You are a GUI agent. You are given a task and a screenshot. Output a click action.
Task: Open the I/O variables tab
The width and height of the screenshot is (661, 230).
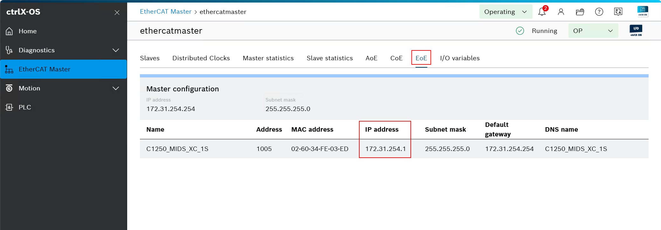[460, 58]
